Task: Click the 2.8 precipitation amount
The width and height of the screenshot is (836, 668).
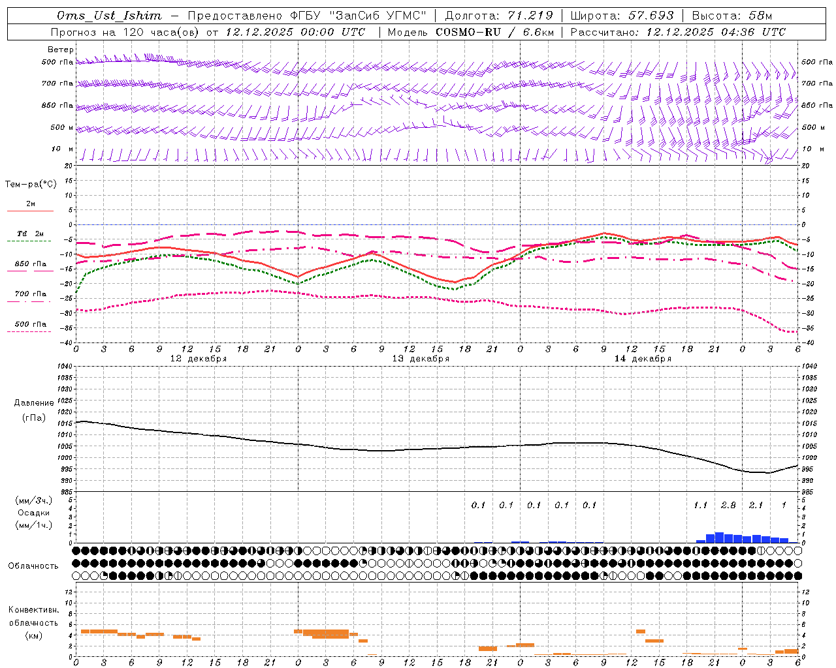Action: click(728, 506)
